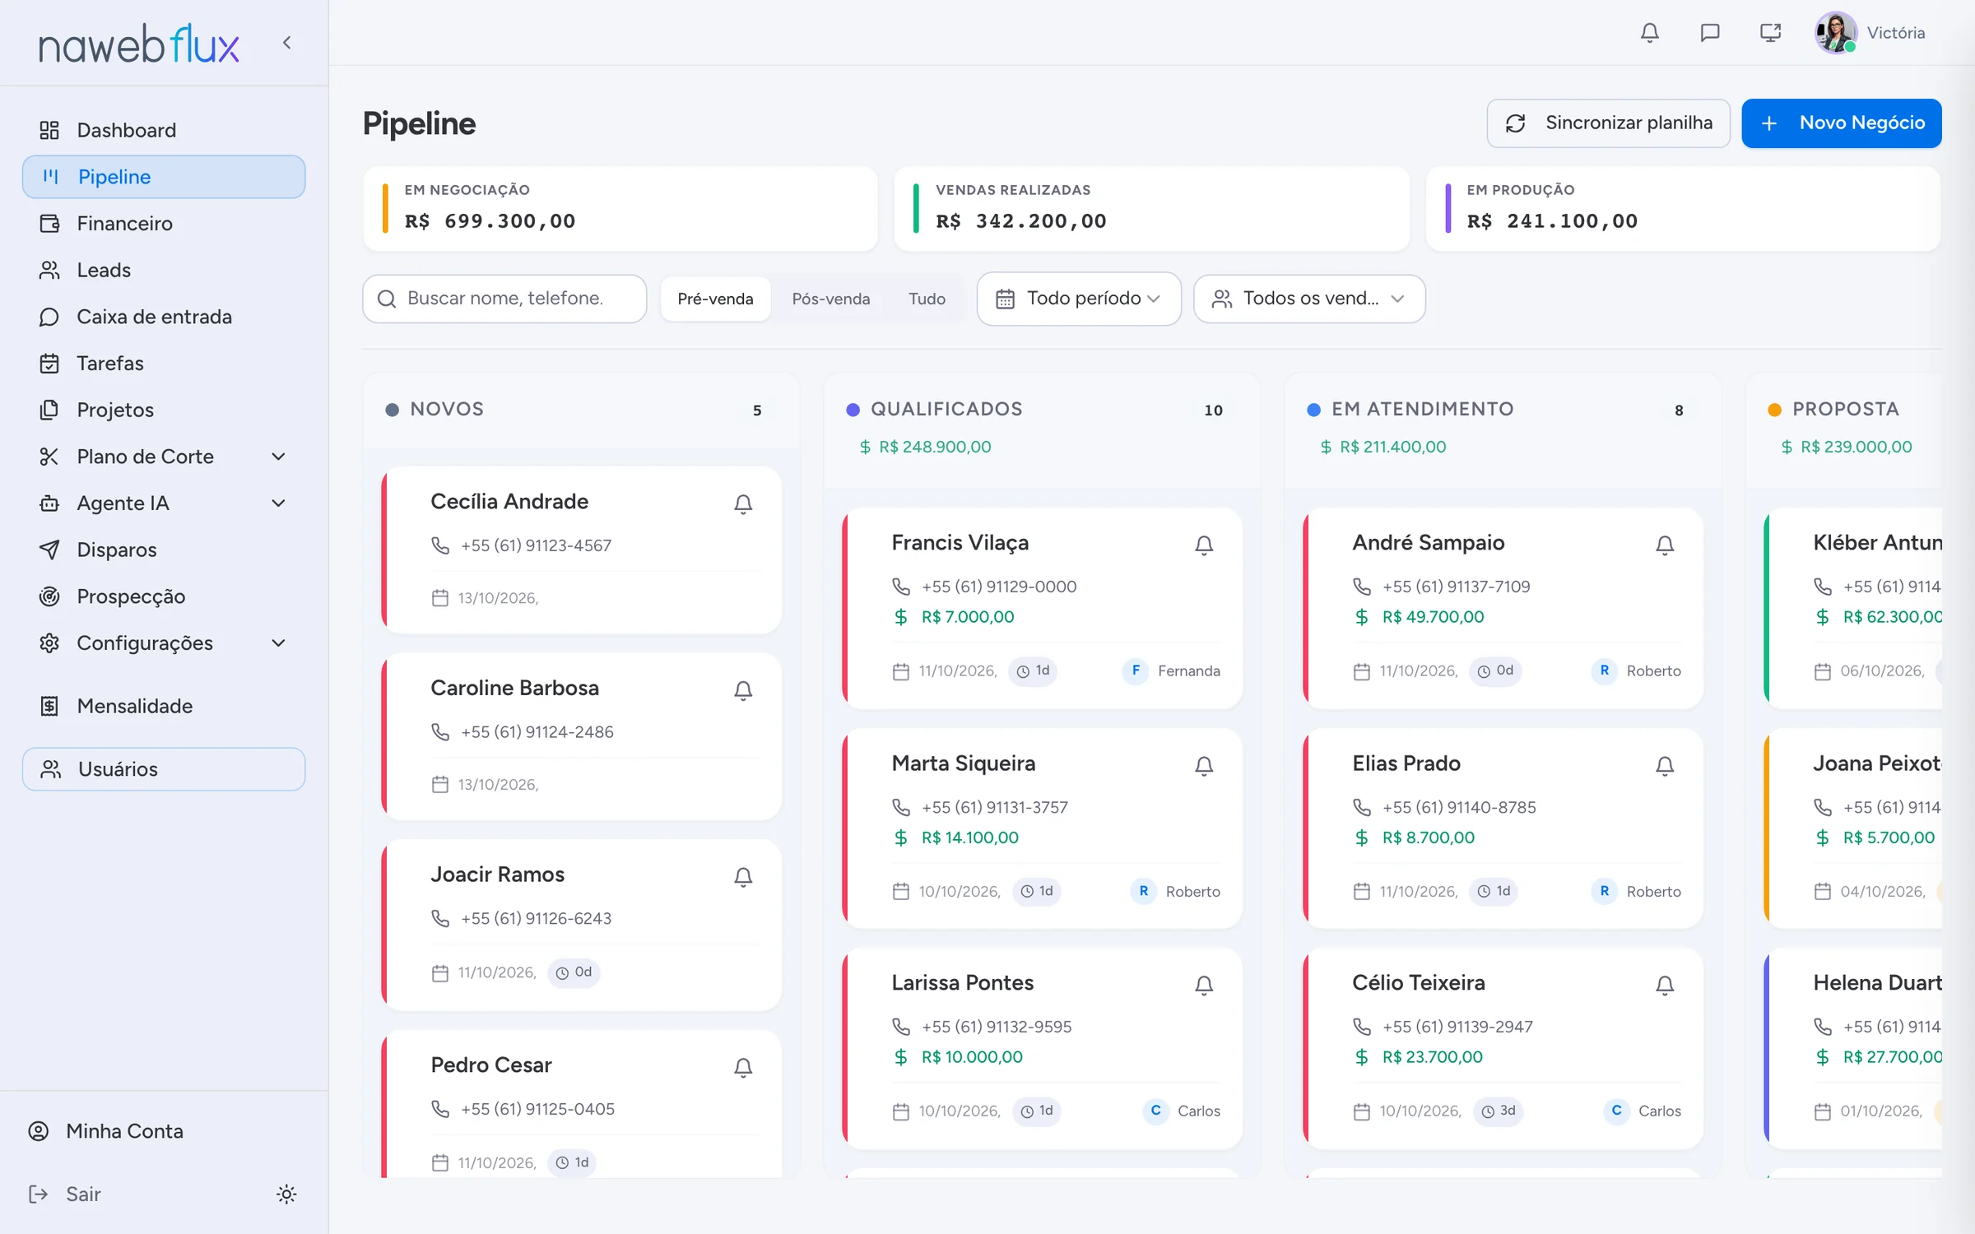Click bell icon on Elias Prado card
The image size is (1975, 1234).
pos(1665,766)
